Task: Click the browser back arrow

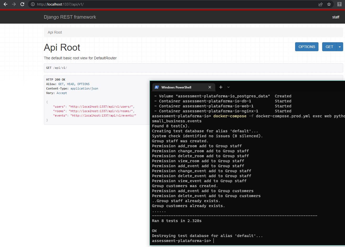Action: [5, 4]
